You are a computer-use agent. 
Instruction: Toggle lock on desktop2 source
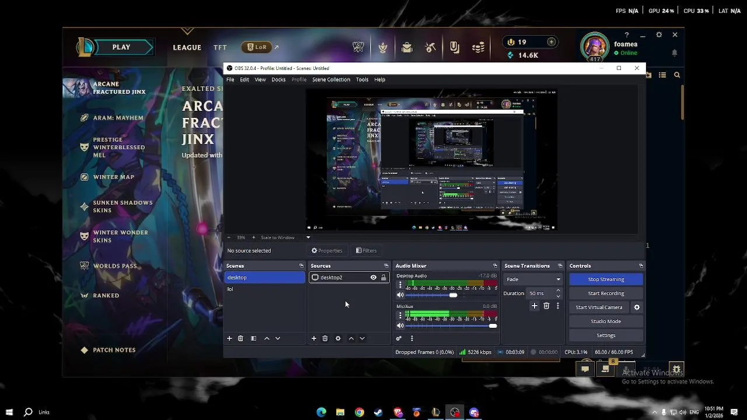[383, 278]
